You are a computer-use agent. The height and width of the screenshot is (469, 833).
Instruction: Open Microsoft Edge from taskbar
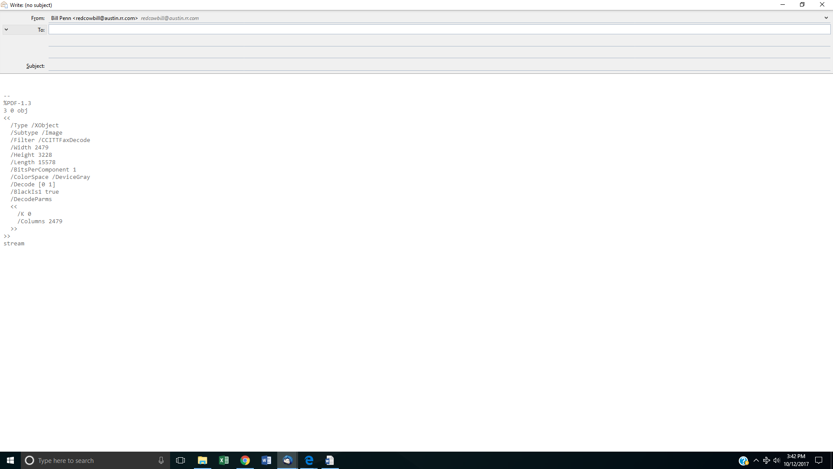(309, 460)
